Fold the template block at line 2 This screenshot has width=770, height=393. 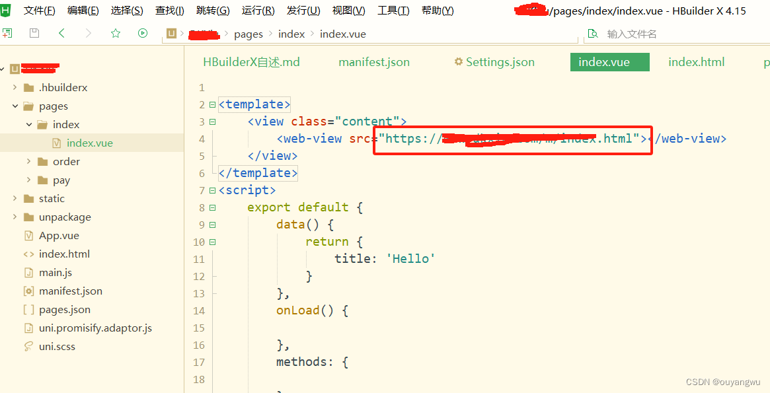212,104
